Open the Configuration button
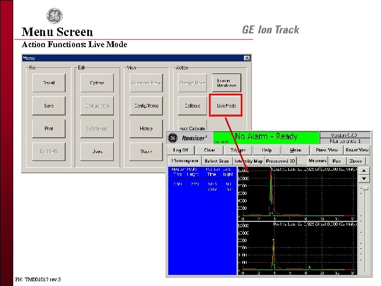Screen dimensions: 381x286 97,106
